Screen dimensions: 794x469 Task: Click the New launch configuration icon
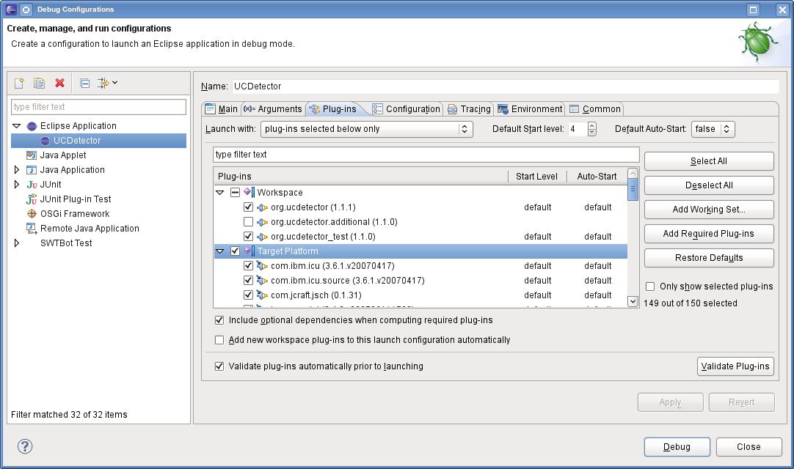(19, 83)
